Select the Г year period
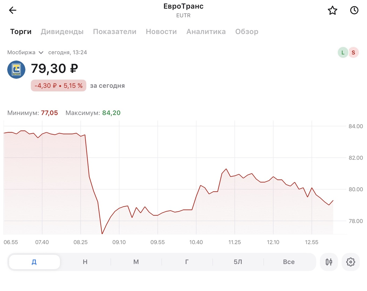 tap(187, 262)
